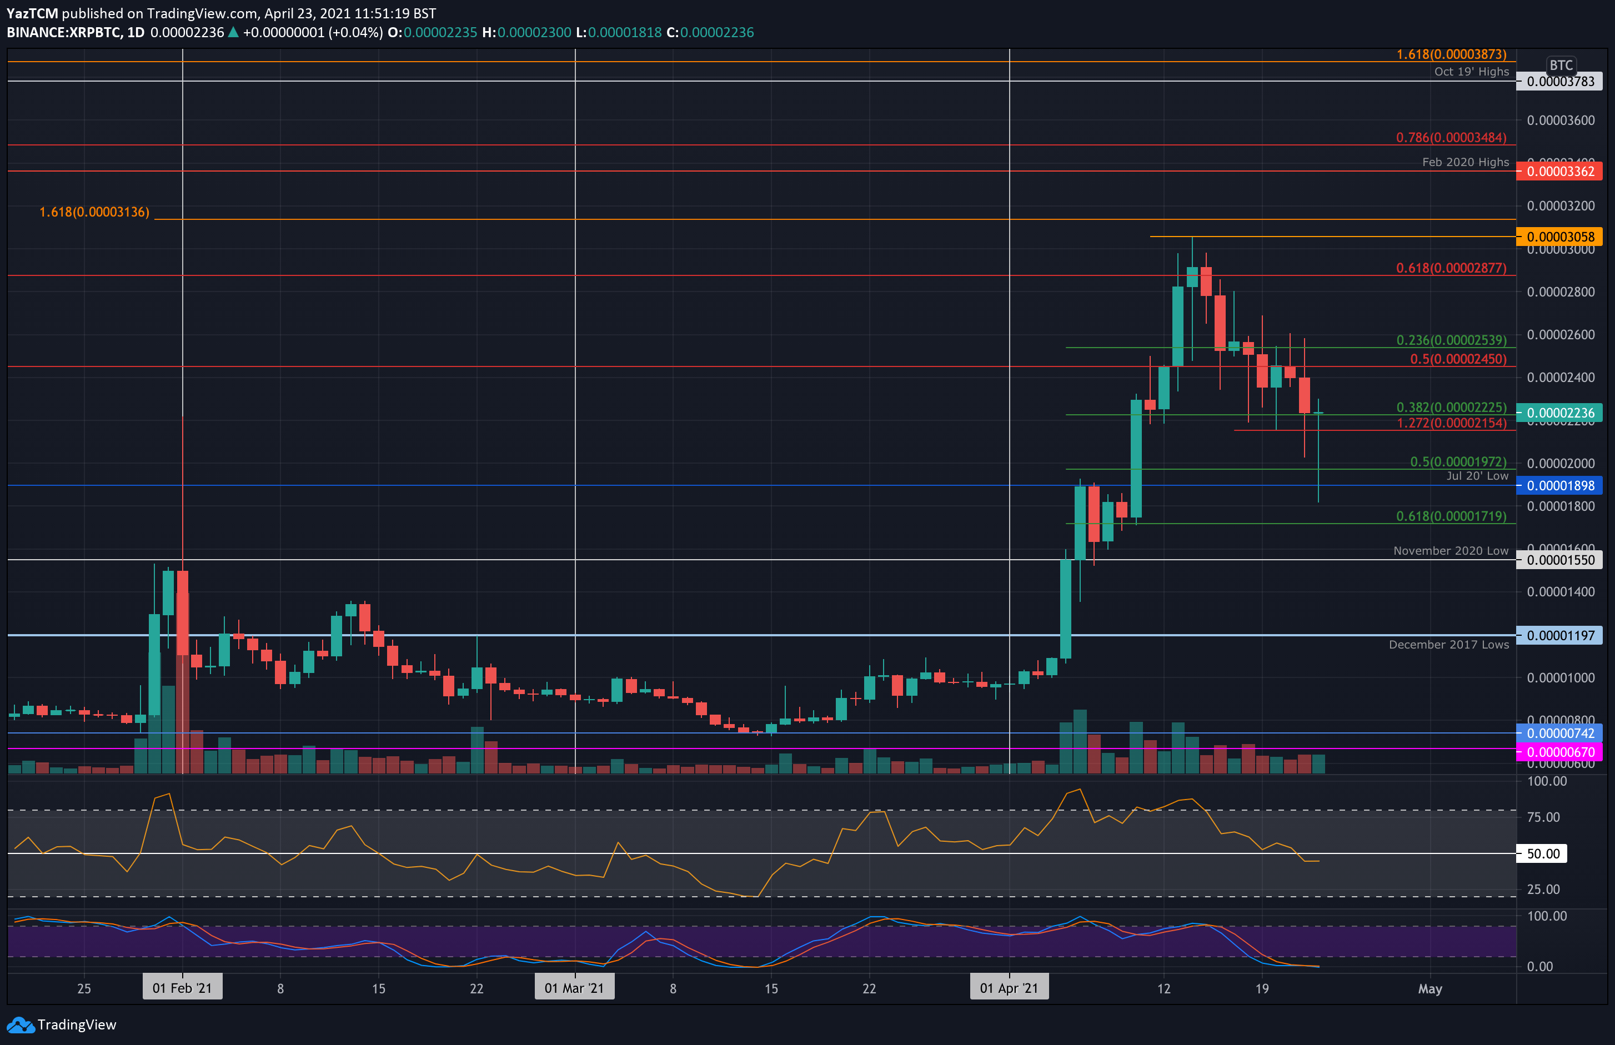Click the 01 Apr '21 date marker
The width and height of the screenshot is (1615, 1045).
(x=1009, y=987)
